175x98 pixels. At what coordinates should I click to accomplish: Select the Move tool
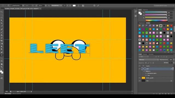(2, 12)
